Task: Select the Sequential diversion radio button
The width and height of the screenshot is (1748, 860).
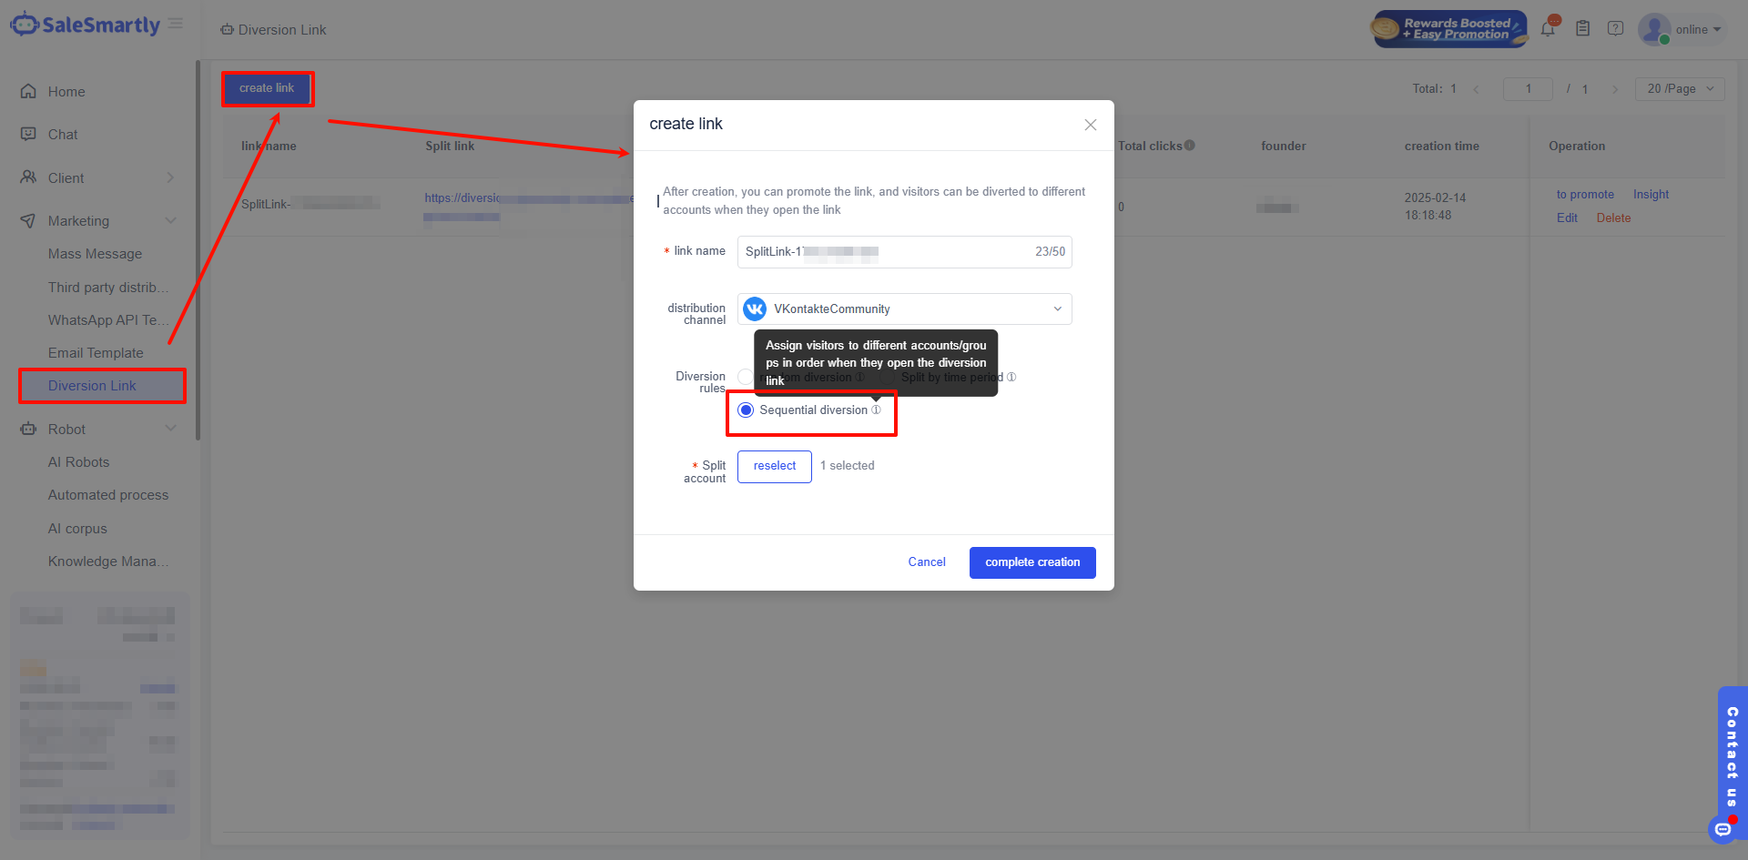Action: point(746,410)
